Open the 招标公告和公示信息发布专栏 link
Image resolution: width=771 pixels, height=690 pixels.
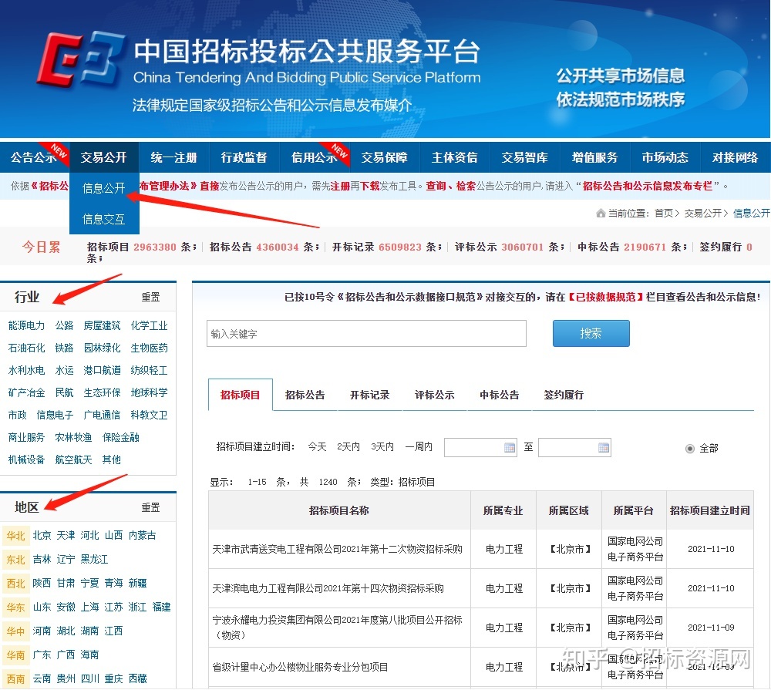point(647,186)
